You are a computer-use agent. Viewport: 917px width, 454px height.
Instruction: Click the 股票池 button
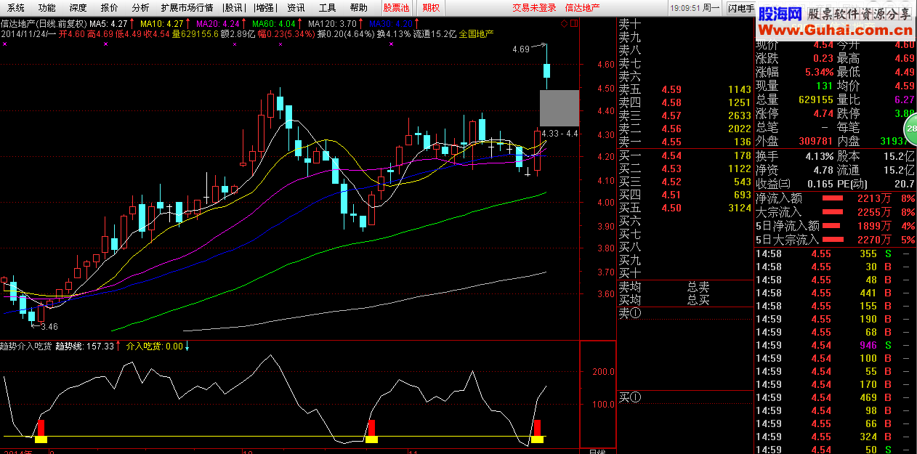pos(397,8)
